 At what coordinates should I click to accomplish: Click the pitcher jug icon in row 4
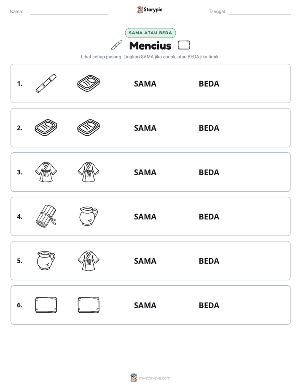(x=89, y=217)
